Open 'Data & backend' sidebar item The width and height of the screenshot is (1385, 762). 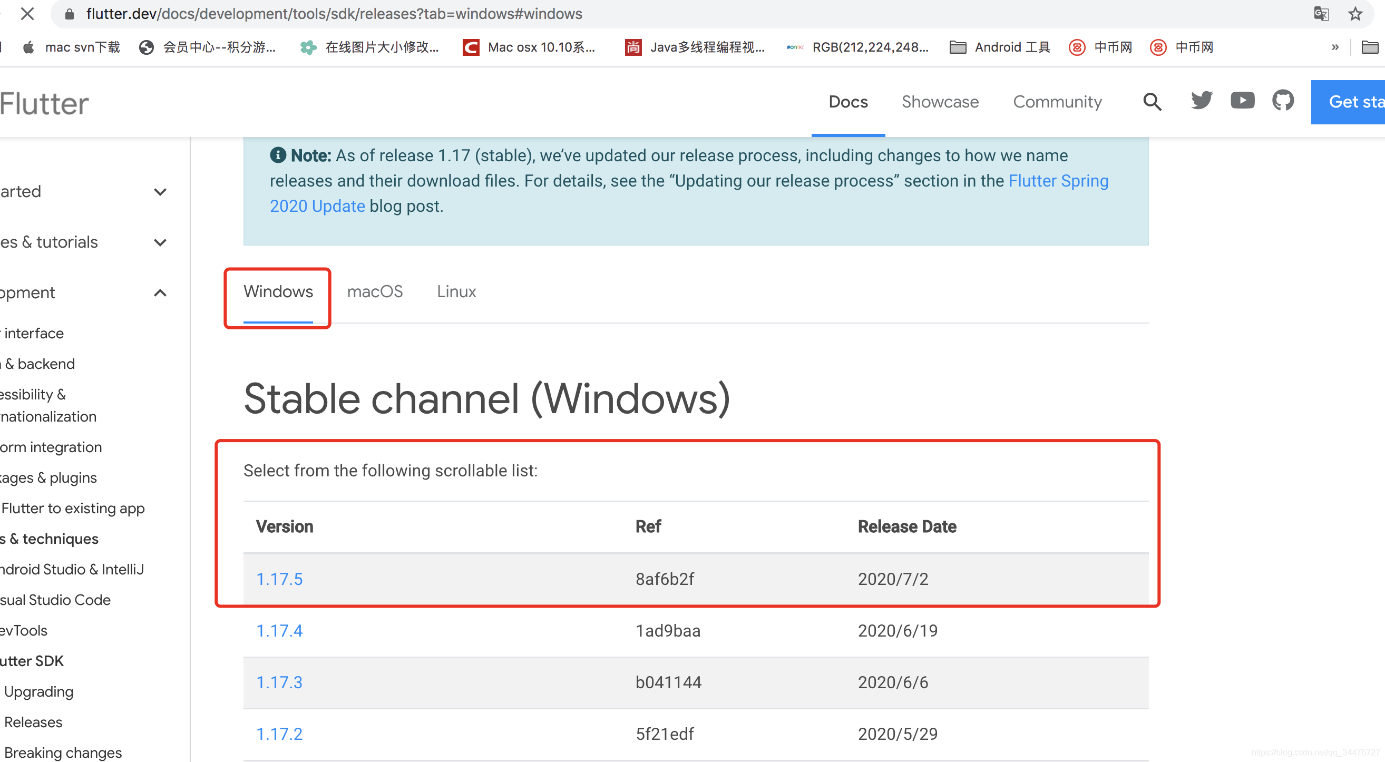(x=37, y=364)
